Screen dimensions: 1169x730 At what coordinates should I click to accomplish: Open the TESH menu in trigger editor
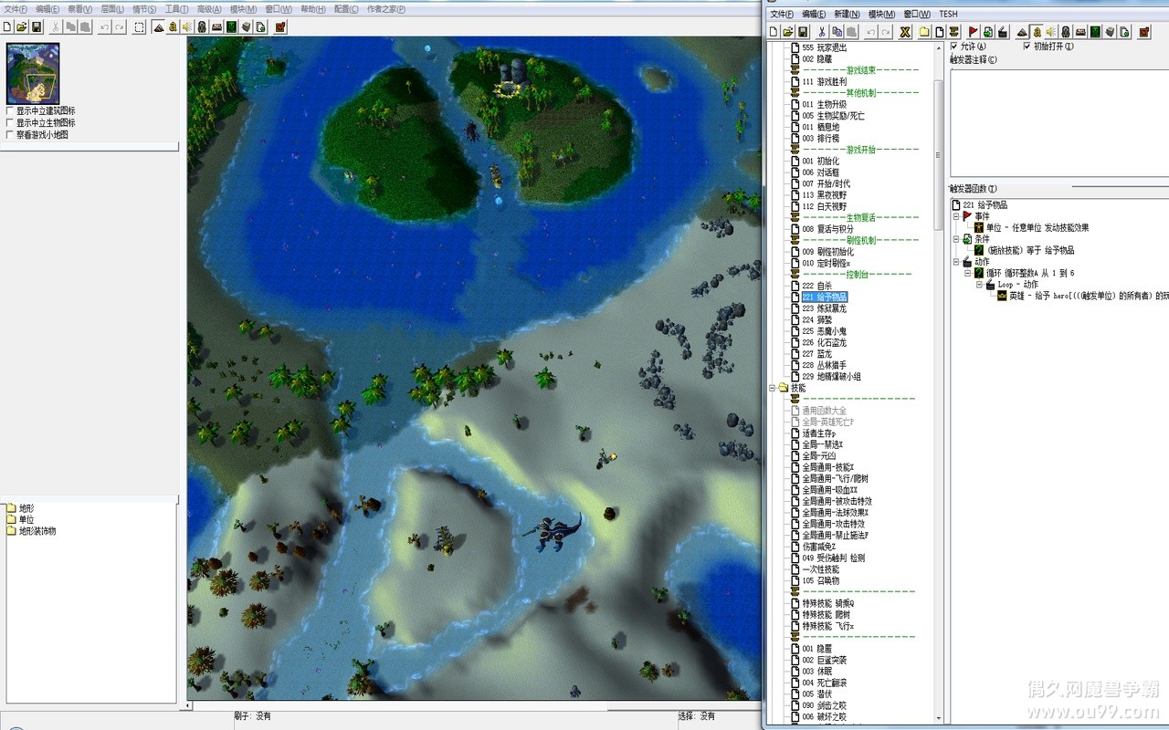(x=948, y=14)
